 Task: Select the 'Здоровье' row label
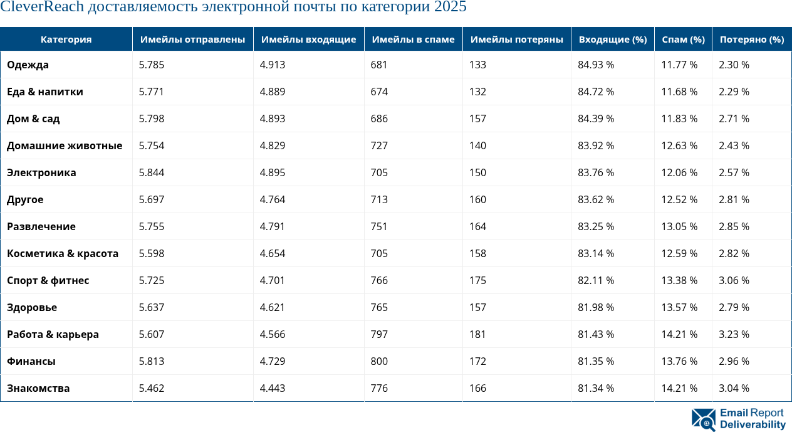click(x=32, y=307)
